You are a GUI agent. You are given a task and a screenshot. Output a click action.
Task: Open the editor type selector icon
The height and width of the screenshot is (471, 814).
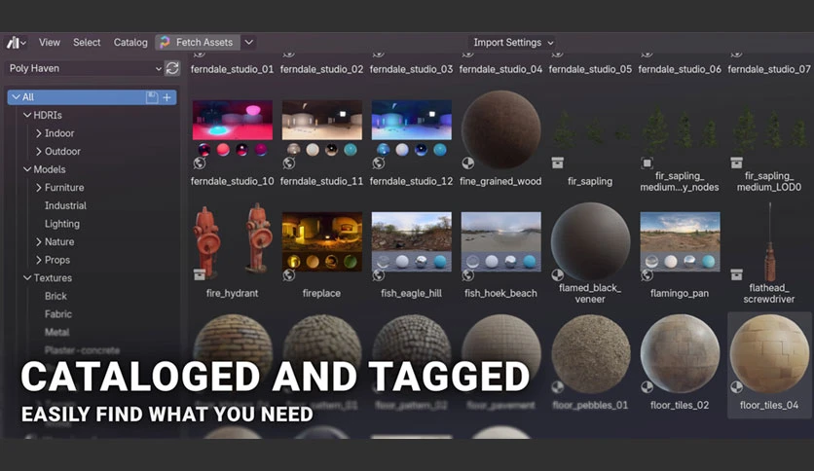(17, 43)
